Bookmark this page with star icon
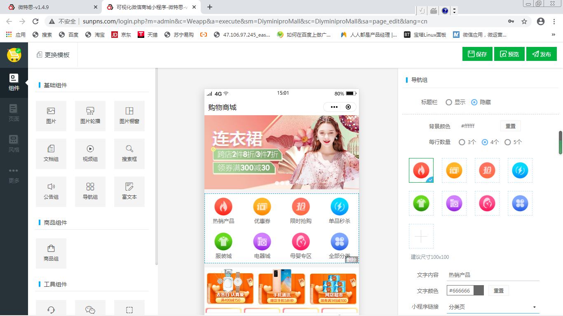The image size is (563, 316). coord(524,21)
